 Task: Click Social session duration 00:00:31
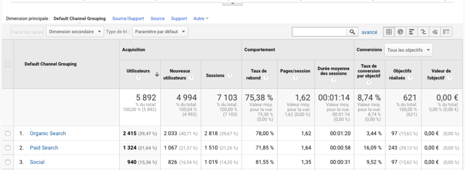[340, 162]
